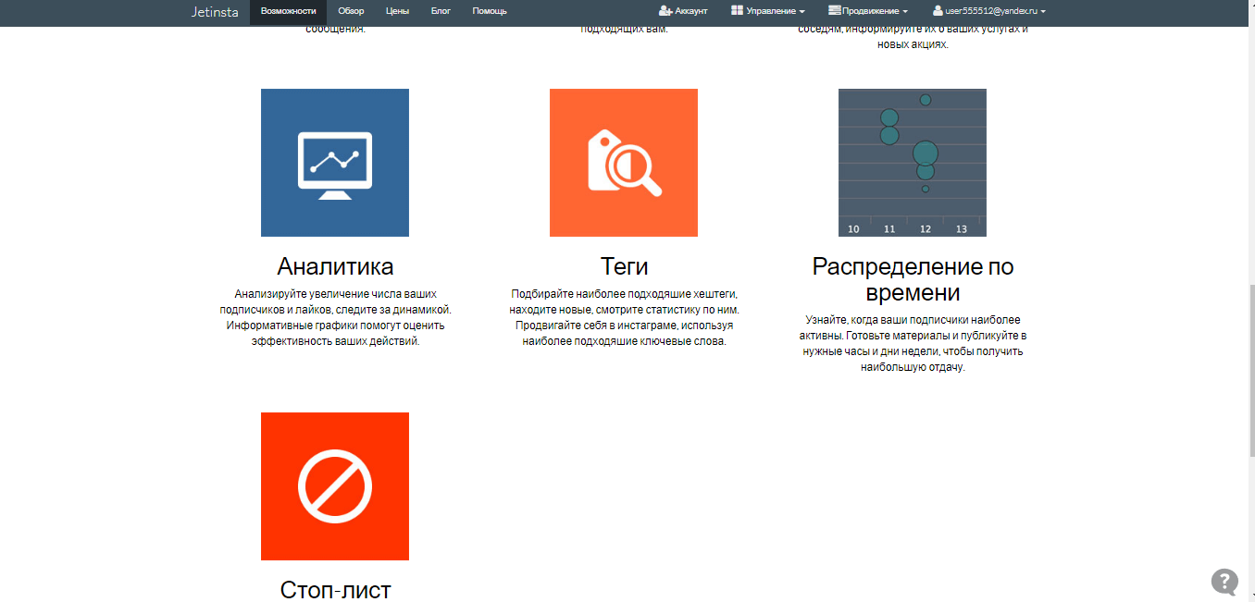Viewport: 1255px width, 602px height.
Task: Click the add account person icon
Action: click(665, 11)
